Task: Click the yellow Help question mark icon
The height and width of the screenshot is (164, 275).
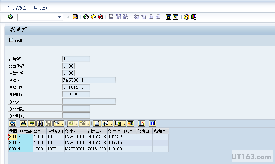Action: 186,17
